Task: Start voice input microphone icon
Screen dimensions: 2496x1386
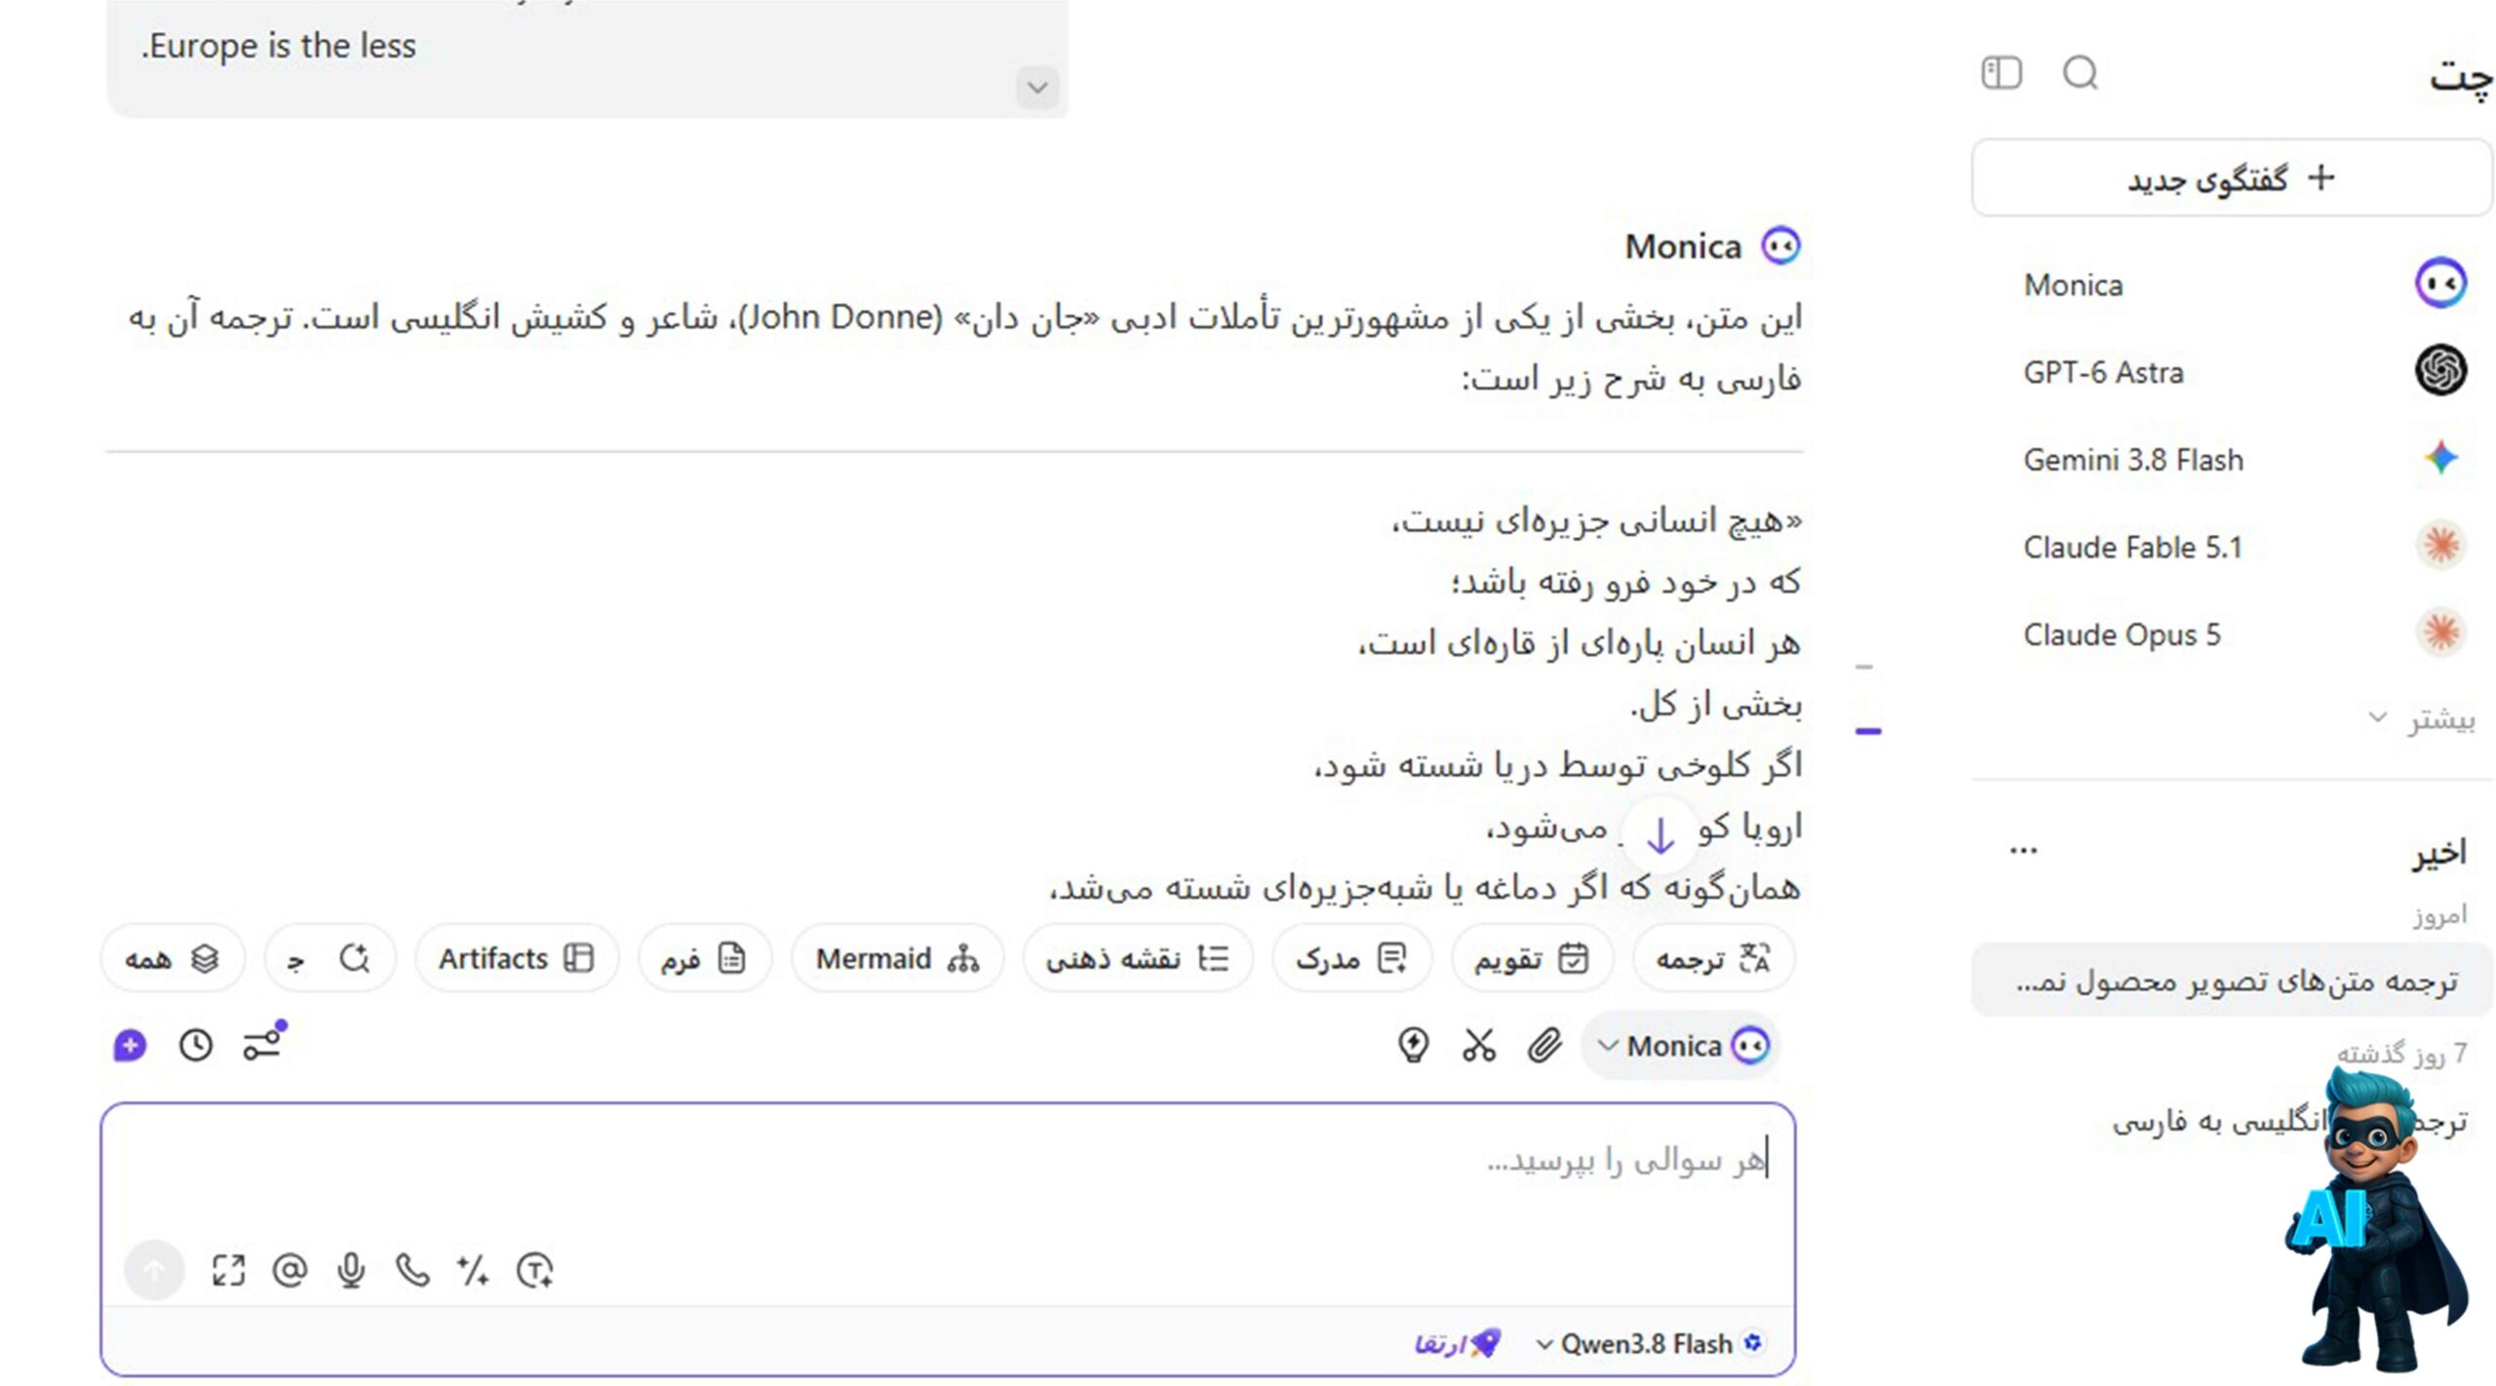Action: [351, 1270]
